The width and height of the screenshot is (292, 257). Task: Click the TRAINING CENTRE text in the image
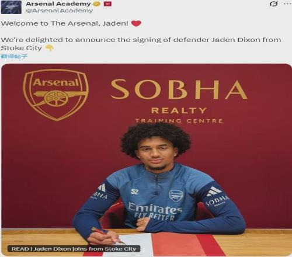pyautogui.click(x=179, y=121)
